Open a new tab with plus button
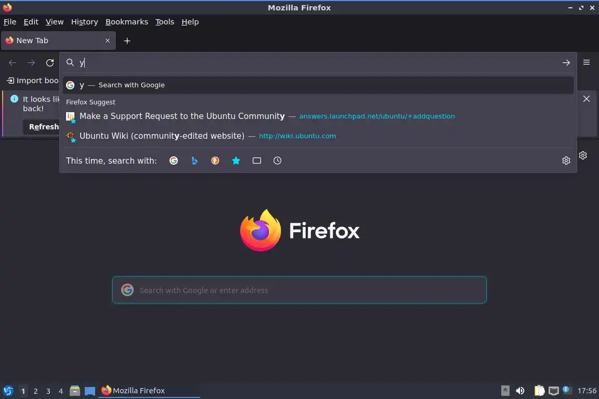 point(127,41)
